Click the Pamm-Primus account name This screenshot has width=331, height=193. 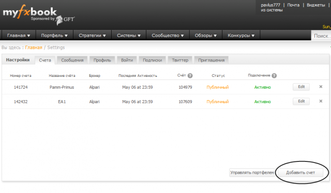62,87
